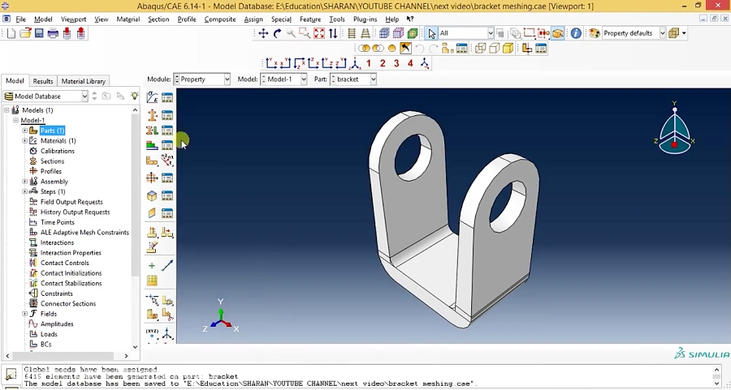Toggle Render Style Wireframe
The width and height of the screenshot is (731, 390).
[480, 49]
